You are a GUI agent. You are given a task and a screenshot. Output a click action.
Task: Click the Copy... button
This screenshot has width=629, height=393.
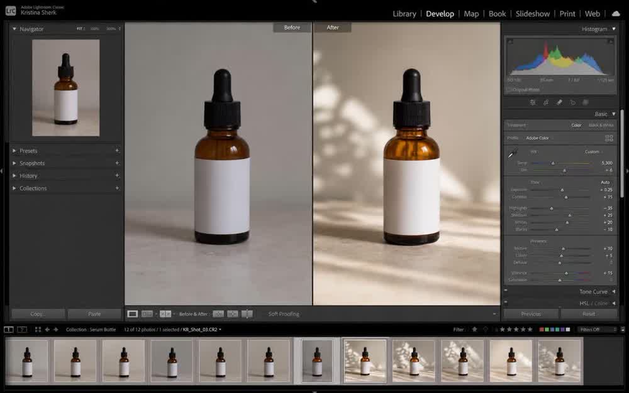[x=38, y=314]
